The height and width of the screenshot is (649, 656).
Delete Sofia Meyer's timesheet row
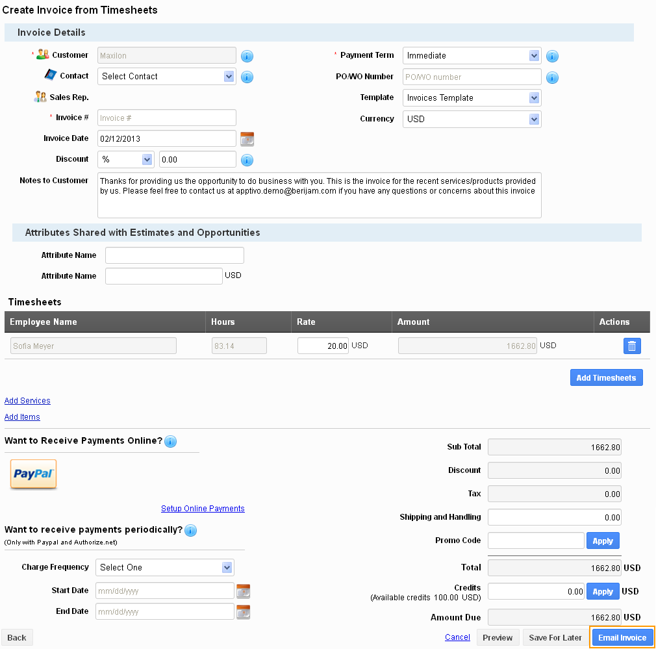pyautogui.click(x=631, y=345)
